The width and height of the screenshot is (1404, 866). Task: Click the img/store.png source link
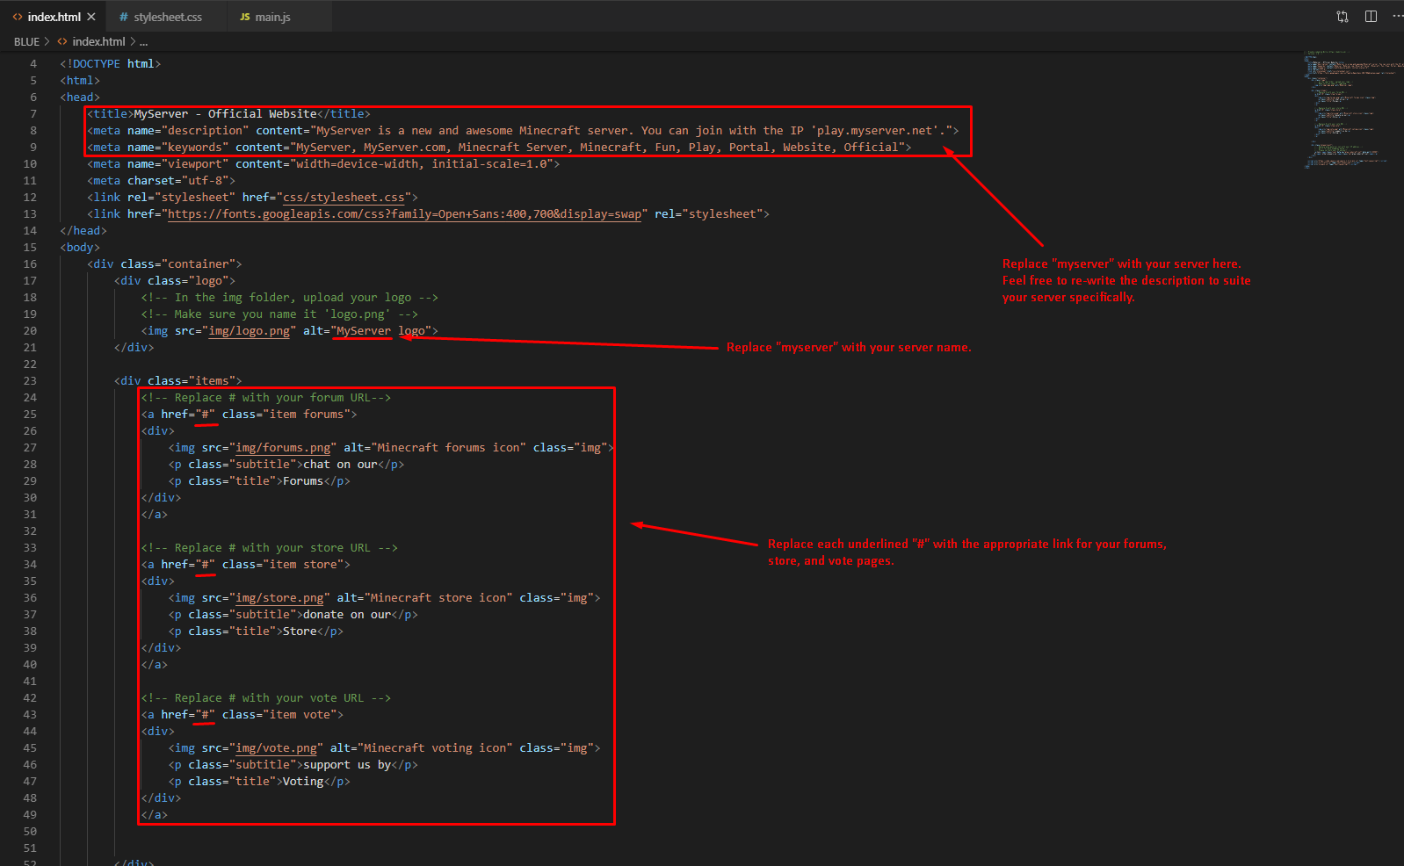(279, 598)
